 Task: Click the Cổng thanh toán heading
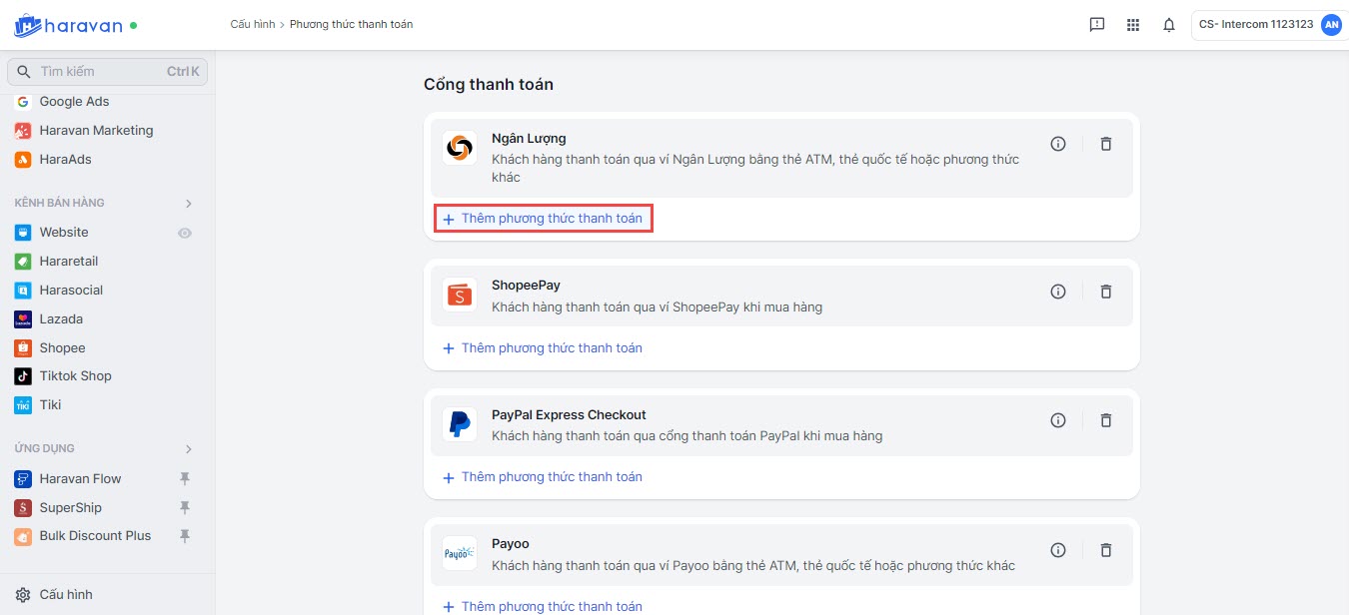[489, 85]
